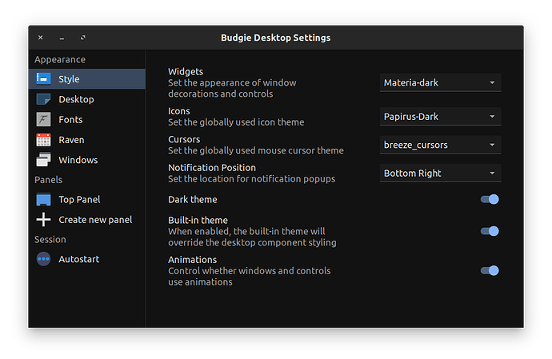This screenshot has height=359, width=552.
Task: Click the Widgets setting title
Action: [186, 71]
